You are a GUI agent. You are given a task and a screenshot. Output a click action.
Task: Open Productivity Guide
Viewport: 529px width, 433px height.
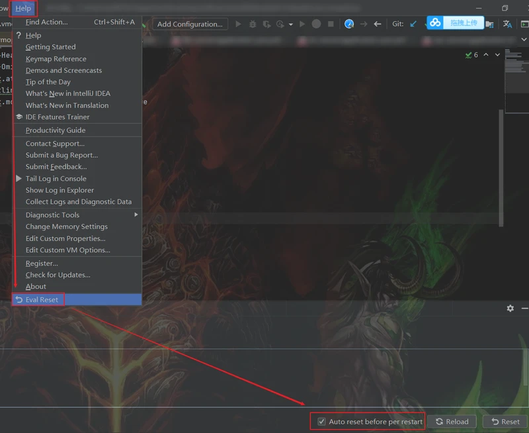point(77,130)
